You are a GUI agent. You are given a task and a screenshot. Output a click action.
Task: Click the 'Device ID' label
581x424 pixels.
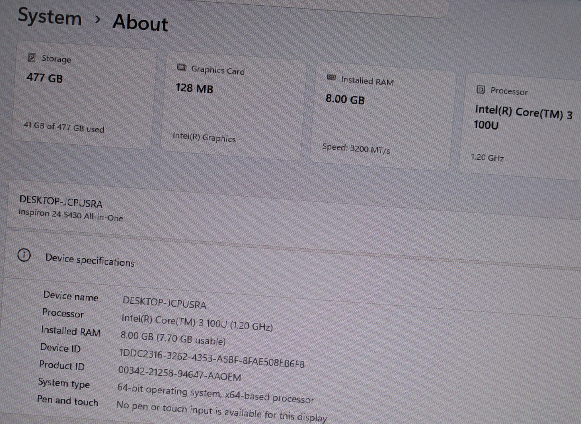click(x=60, y=348)
